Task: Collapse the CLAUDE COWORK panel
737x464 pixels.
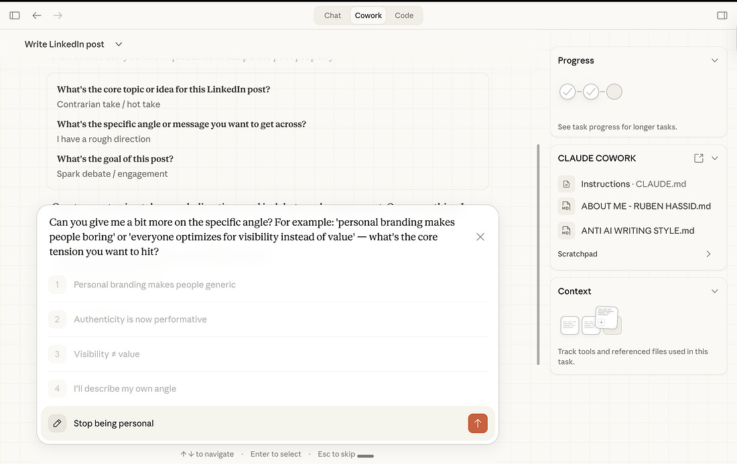Action: [714, 158]
